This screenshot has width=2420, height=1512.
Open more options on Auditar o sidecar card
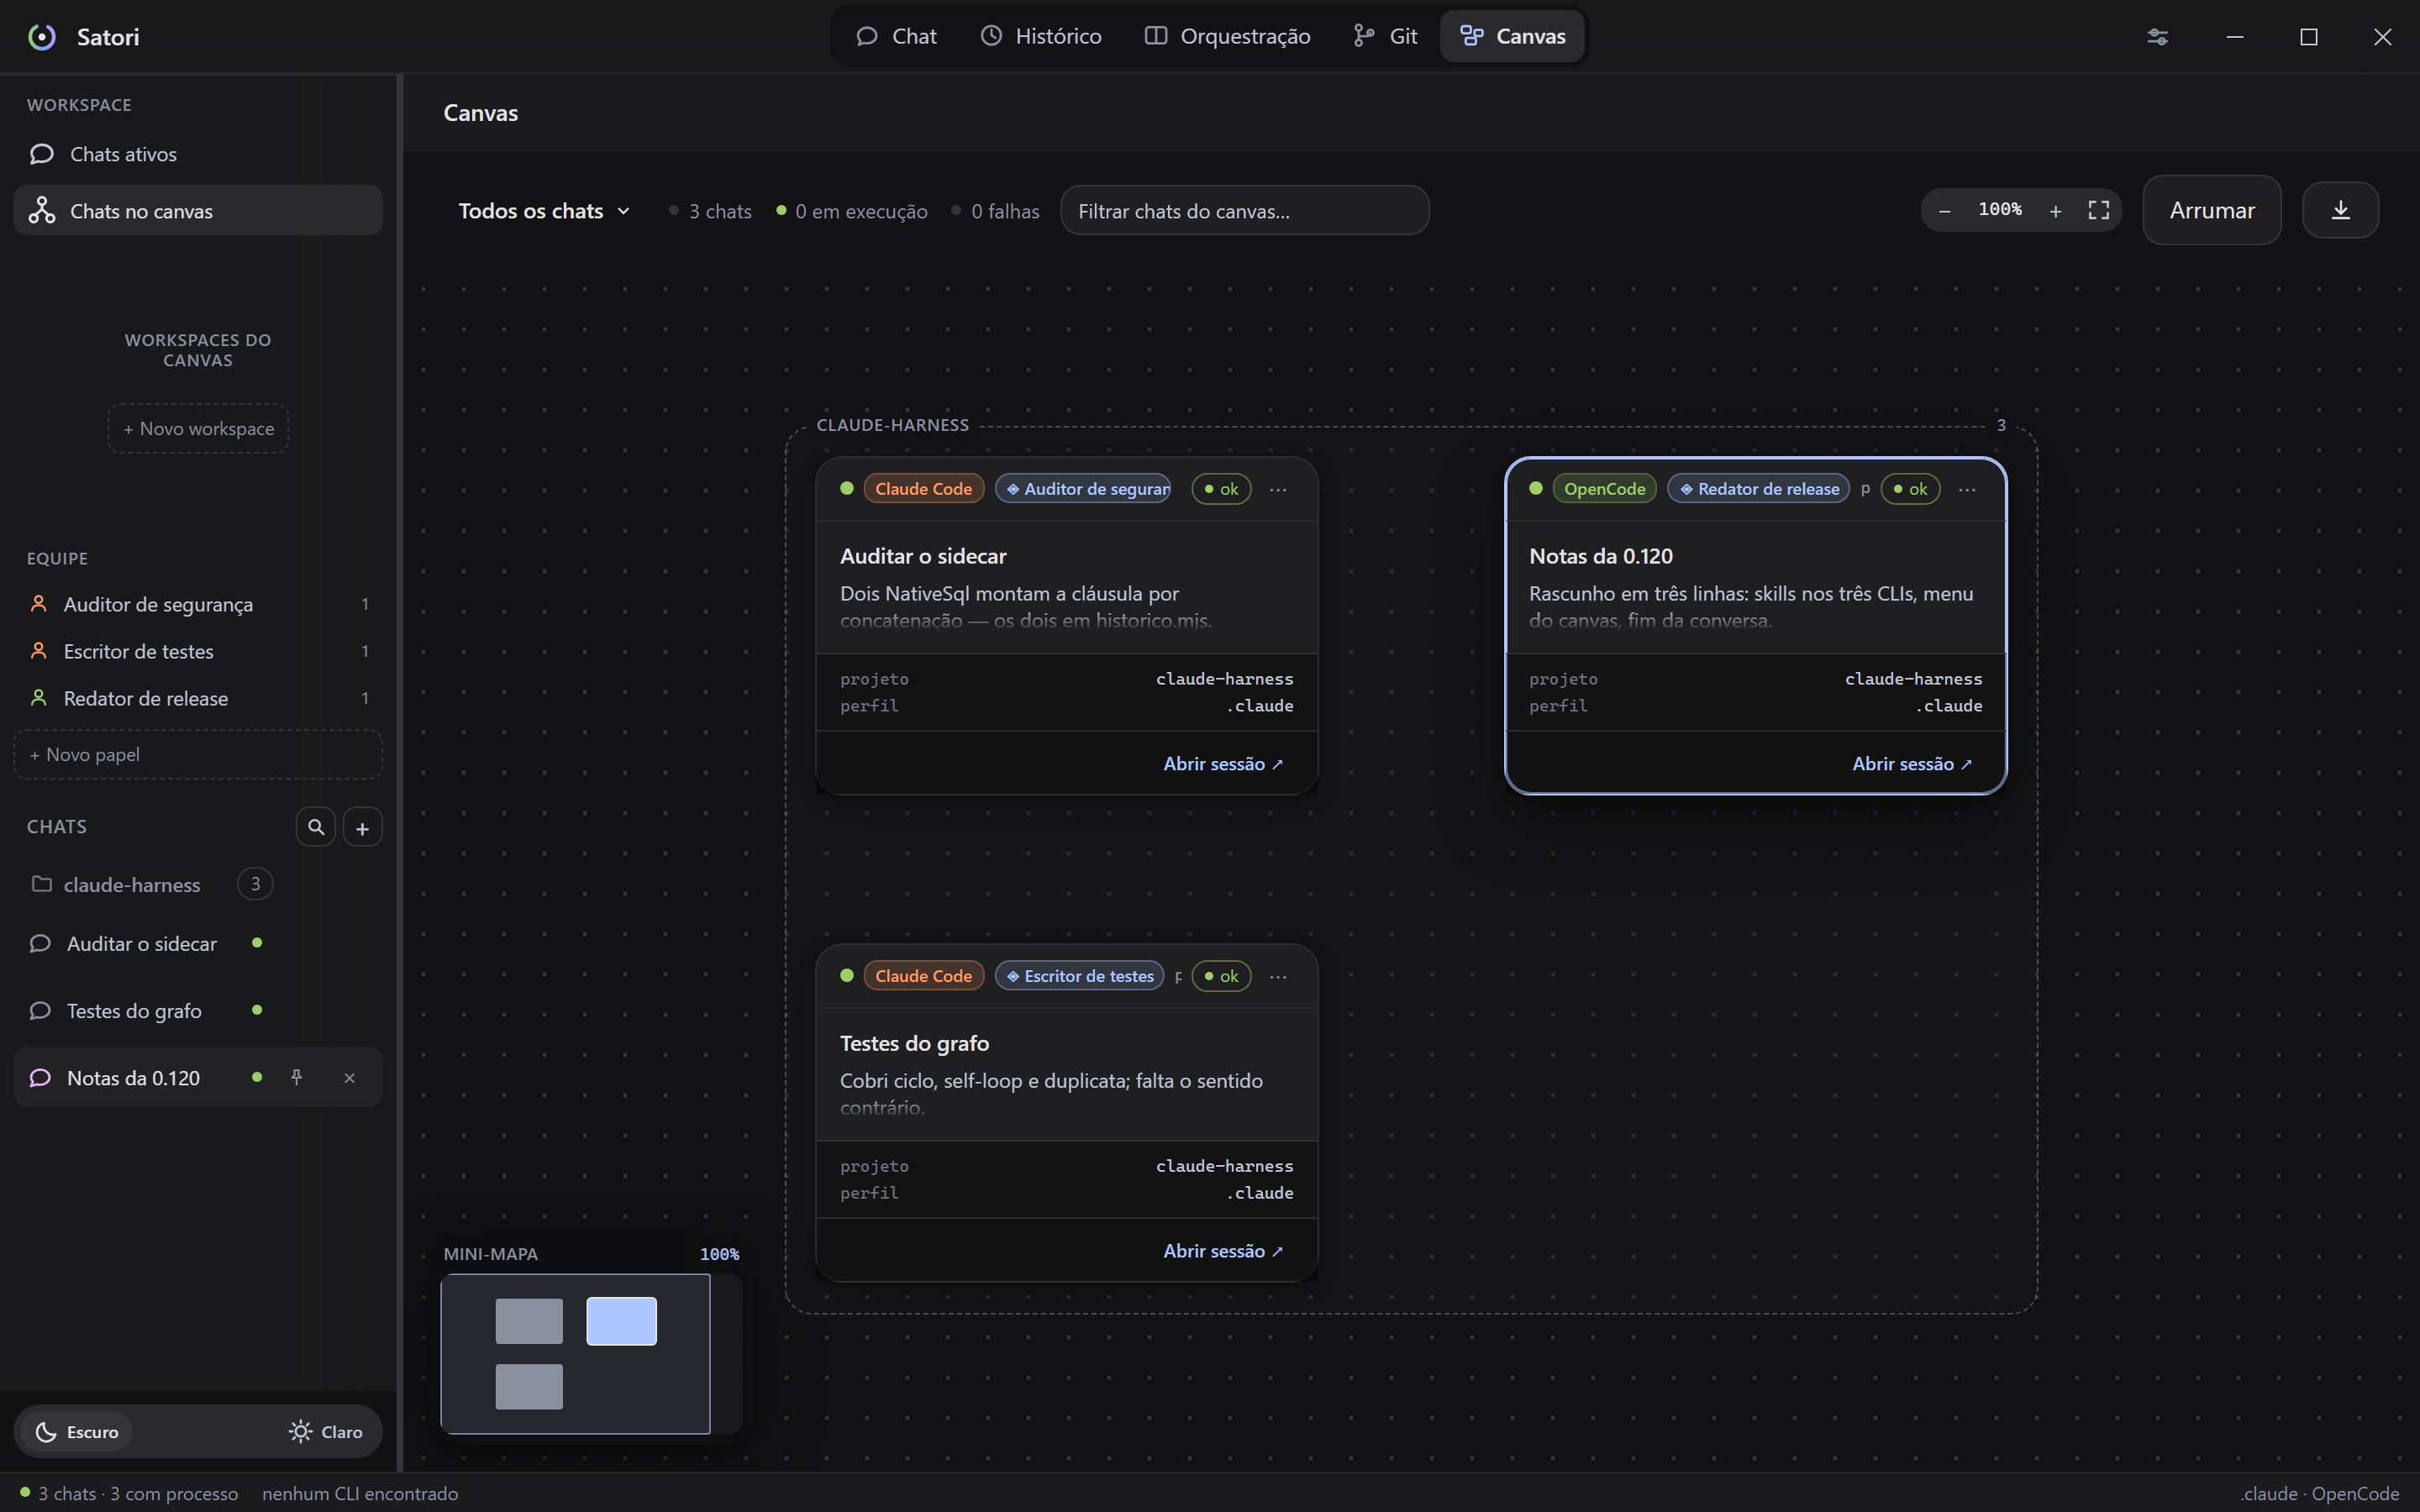pos(1278,489)
